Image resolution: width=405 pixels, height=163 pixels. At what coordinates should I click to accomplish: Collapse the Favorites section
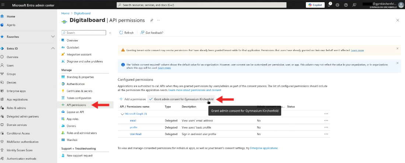53,37
